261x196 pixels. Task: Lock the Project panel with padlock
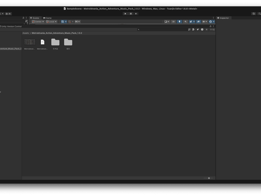pyautogui.click(x=210, y=26)
